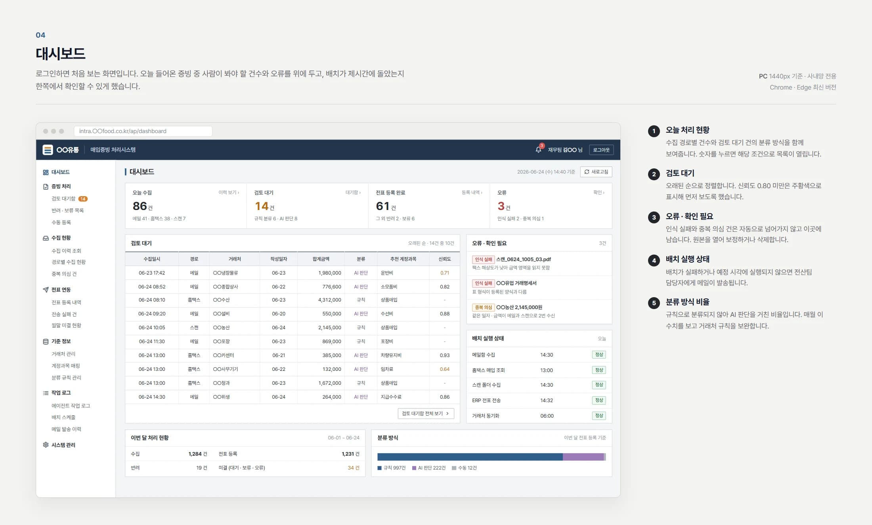872x525 pixels.
Task: Click the 로그아웃 button
Action: click(601, 150)
